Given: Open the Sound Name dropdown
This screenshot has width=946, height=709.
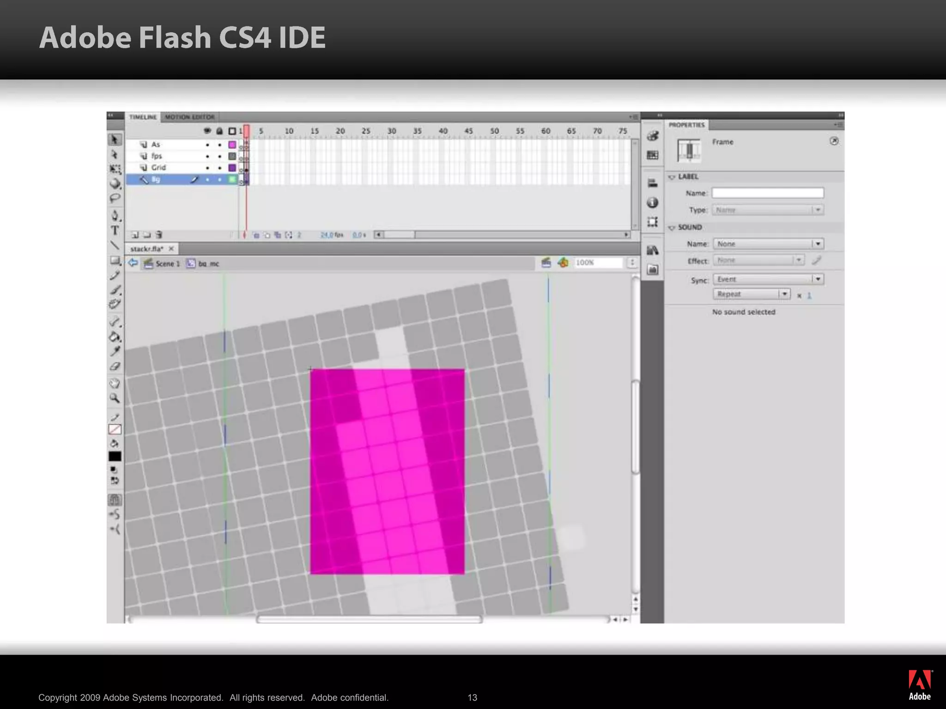Looking at the screenshot, I should (x=768, y=244).
